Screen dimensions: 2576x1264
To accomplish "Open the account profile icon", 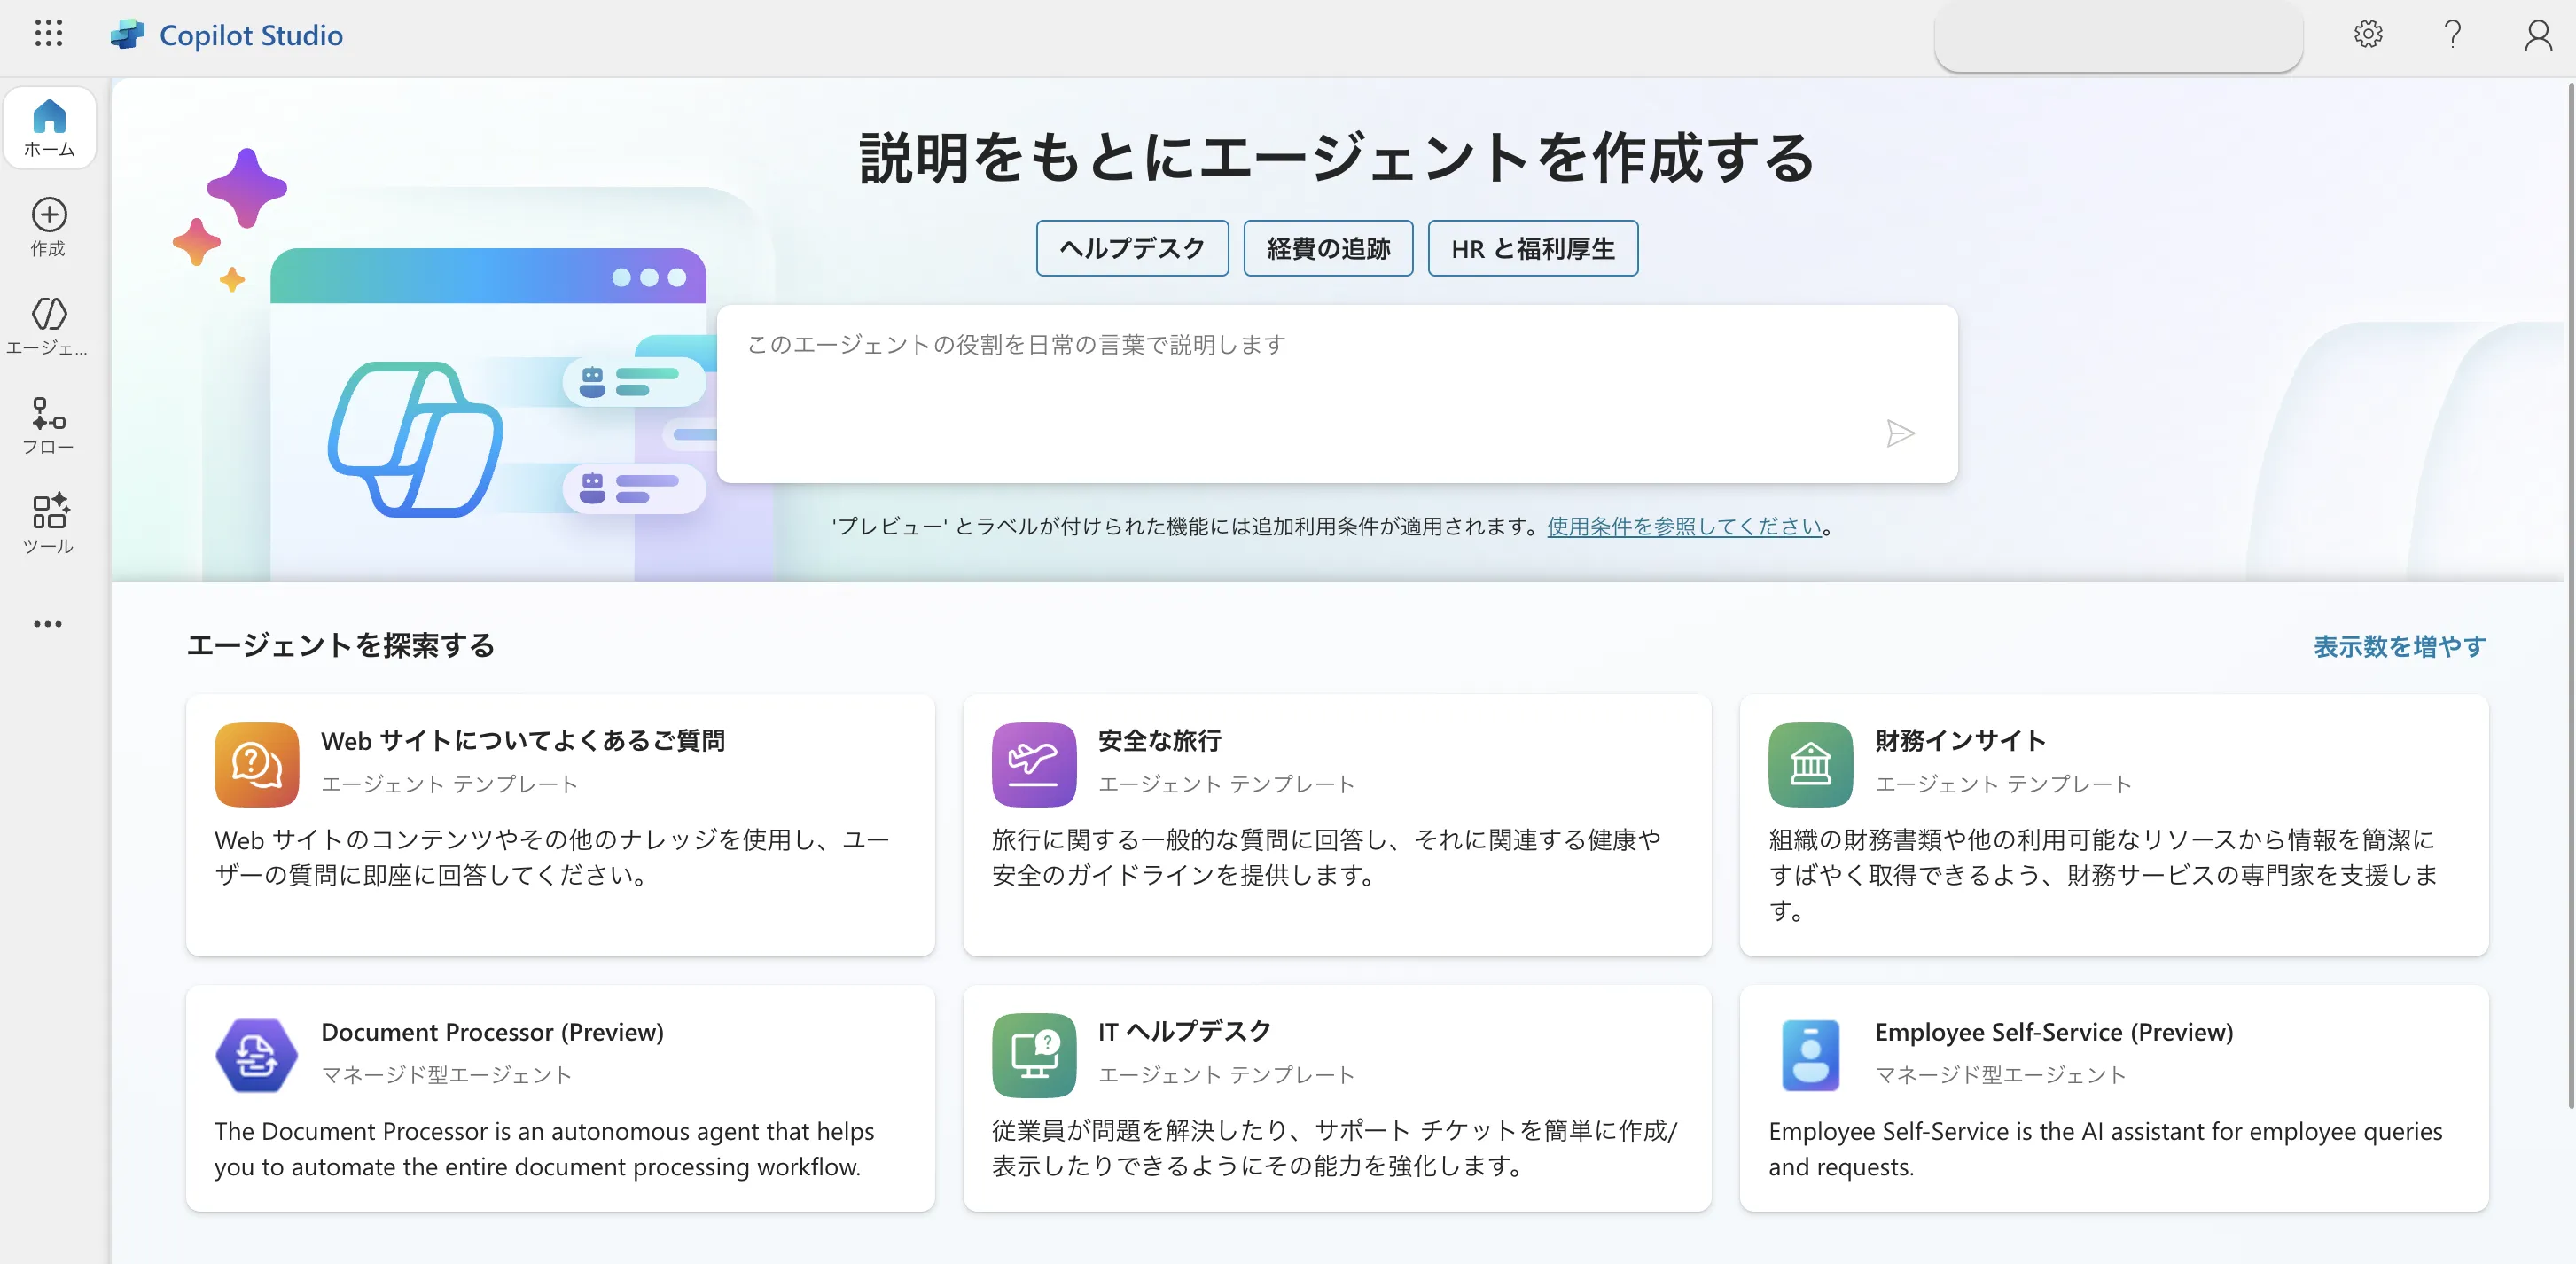I will [x=2537, y=35].
